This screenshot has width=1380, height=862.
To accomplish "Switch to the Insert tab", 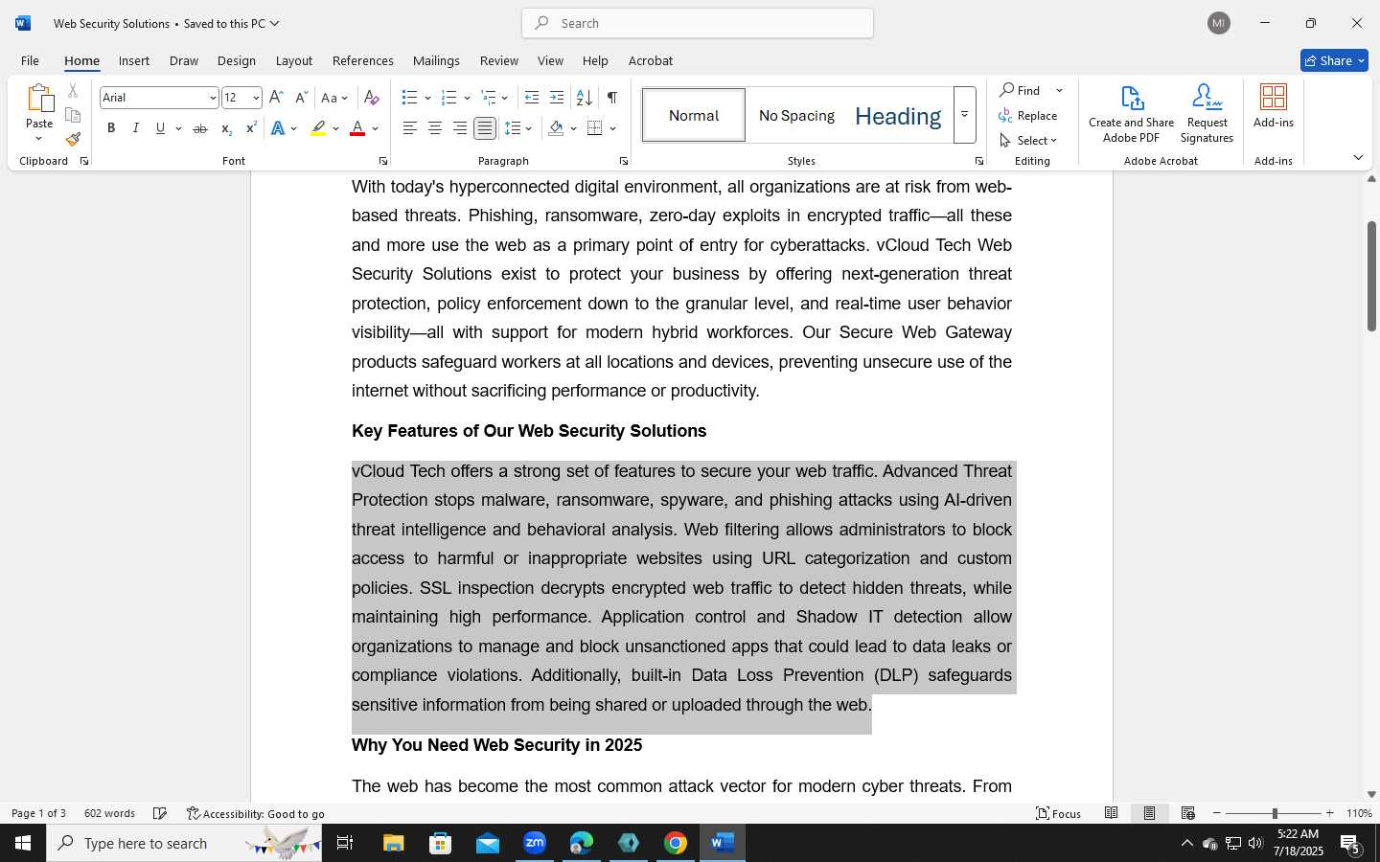I will (134, 60).
